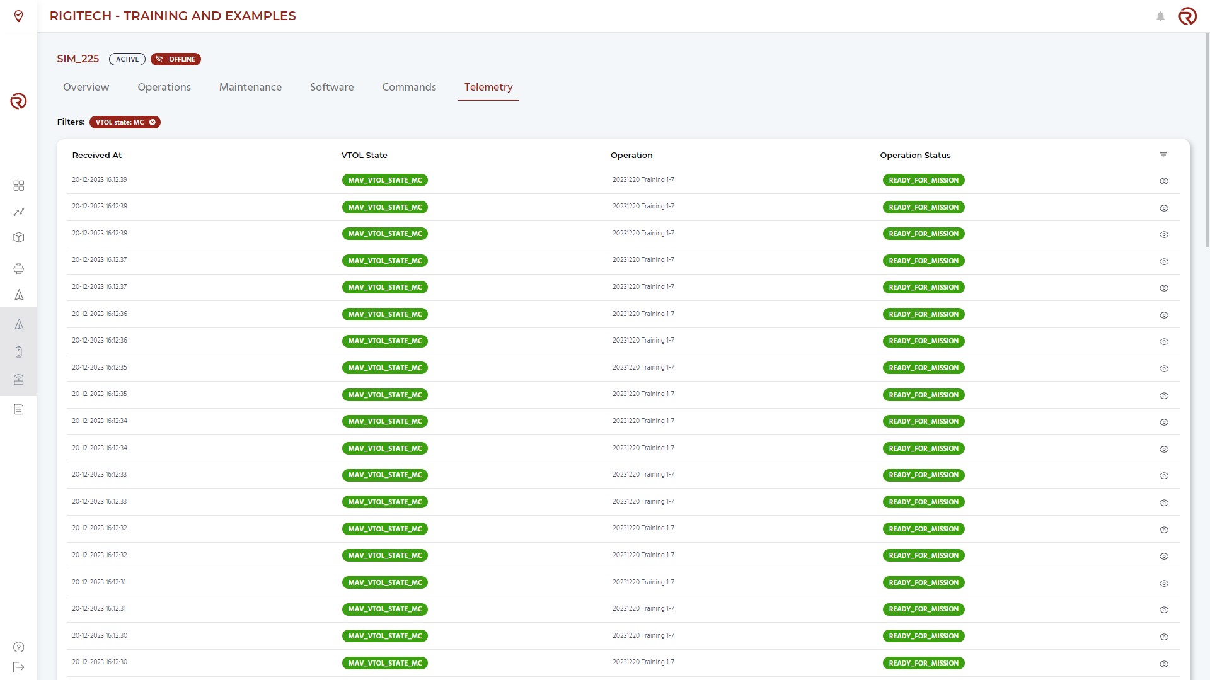1210x680 pixels.
Task: View details of first 16:12:34 row
Action: click(x=1164, y=422)
